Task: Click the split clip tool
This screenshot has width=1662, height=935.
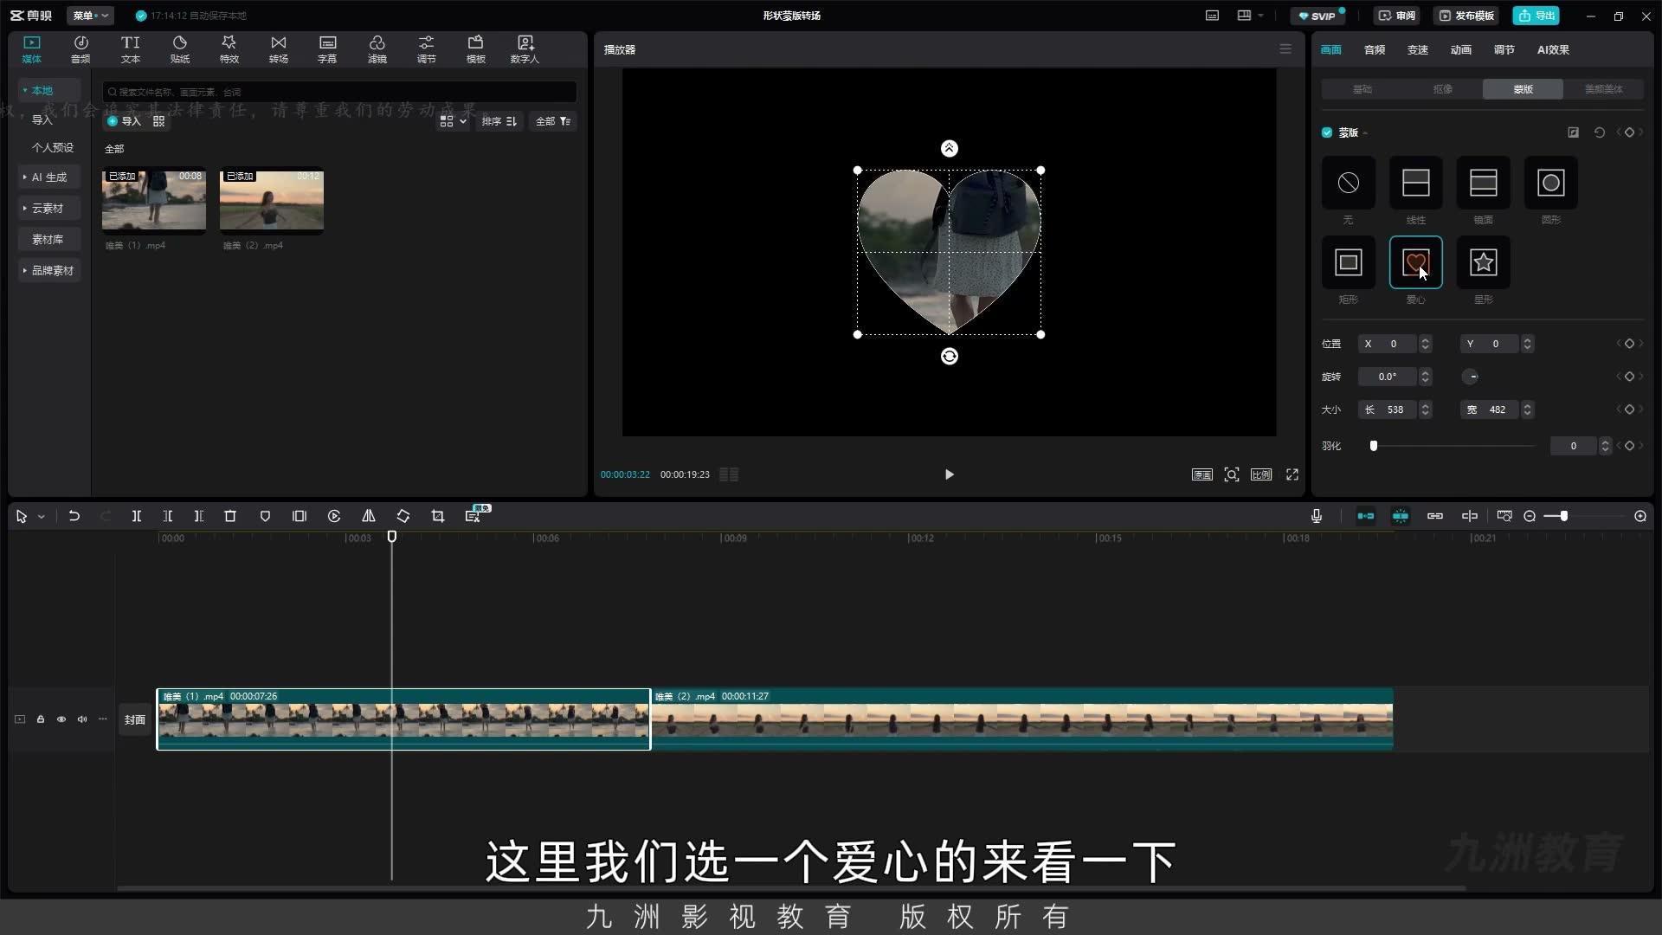Action: click(136, 516)
